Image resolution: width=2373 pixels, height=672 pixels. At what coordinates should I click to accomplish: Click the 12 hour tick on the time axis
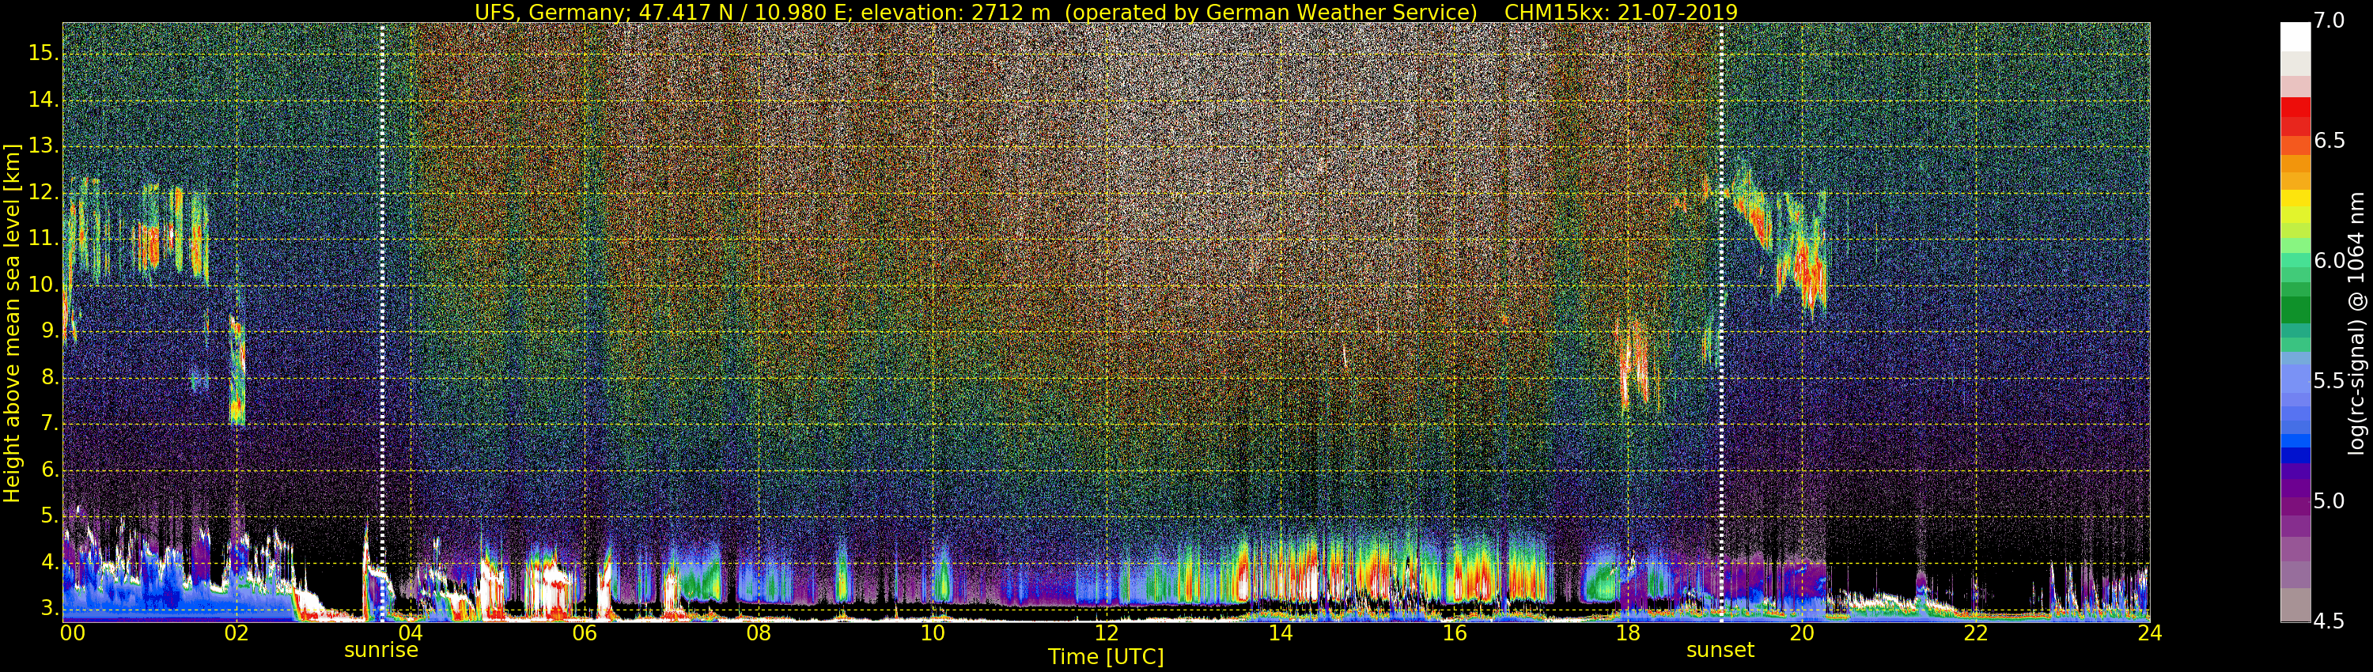(1107, 633)
